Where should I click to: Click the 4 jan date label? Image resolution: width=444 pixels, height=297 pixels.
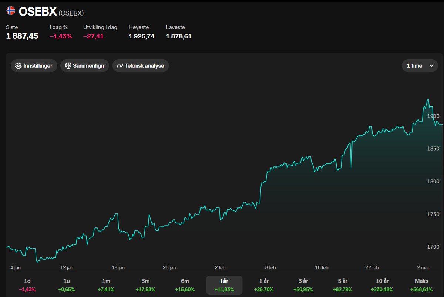pos(16,267)
